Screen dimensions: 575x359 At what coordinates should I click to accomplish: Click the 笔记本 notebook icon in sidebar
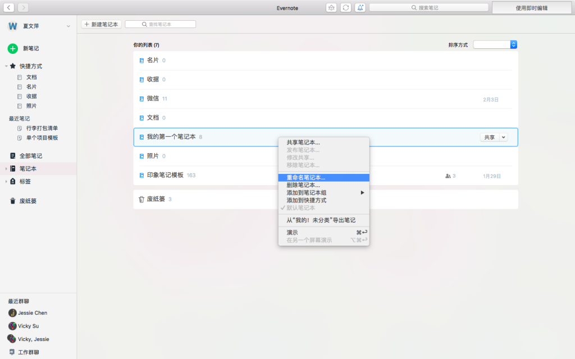click(x=13, y=168)
